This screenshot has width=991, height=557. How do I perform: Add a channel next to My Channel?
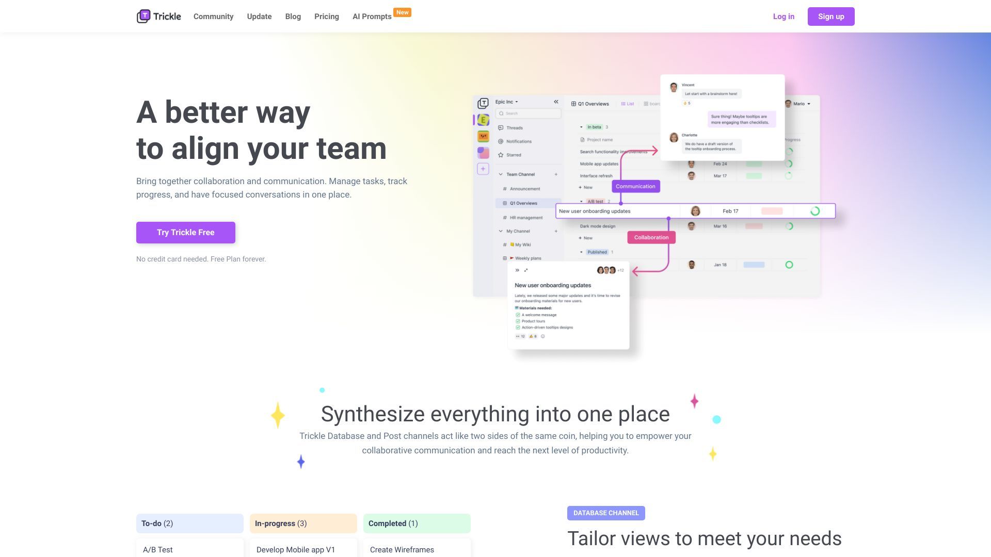click(x=556, y=231)
